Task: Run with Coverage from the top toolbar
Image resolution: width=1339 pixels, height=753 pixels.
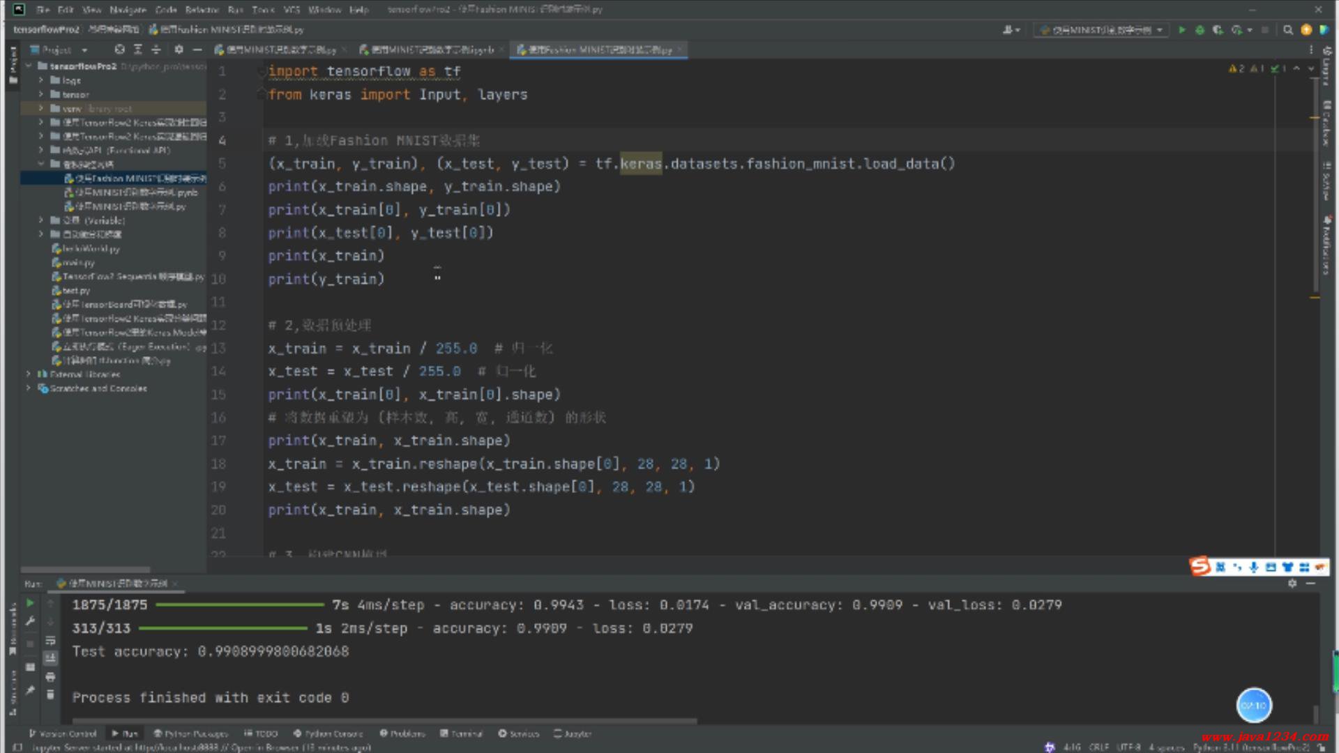Action: 1218,30
